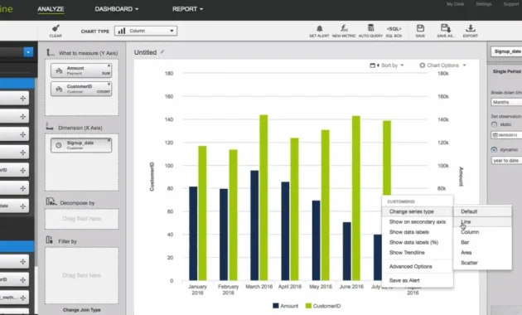Click the observation date input field

(x=506, y=135)
